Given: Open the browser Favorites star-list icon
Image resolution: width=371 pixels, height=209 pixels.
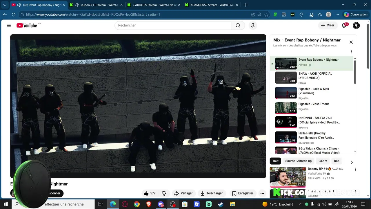Looking at the screenshot, I should click(x=320, y=15).
